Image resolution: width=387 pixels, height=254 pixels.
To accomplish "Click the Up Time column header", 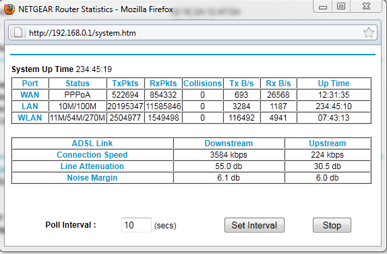I will point(334,84).
